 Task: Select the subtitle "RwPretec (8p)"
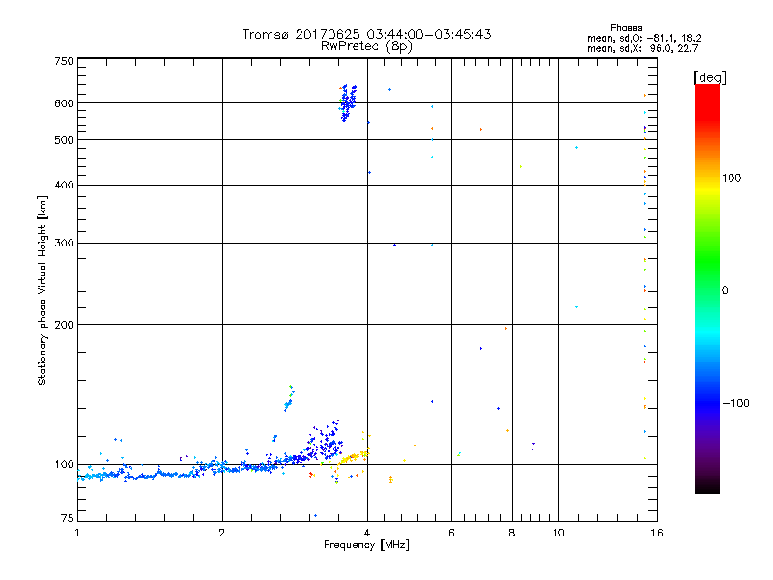(366, 46)
